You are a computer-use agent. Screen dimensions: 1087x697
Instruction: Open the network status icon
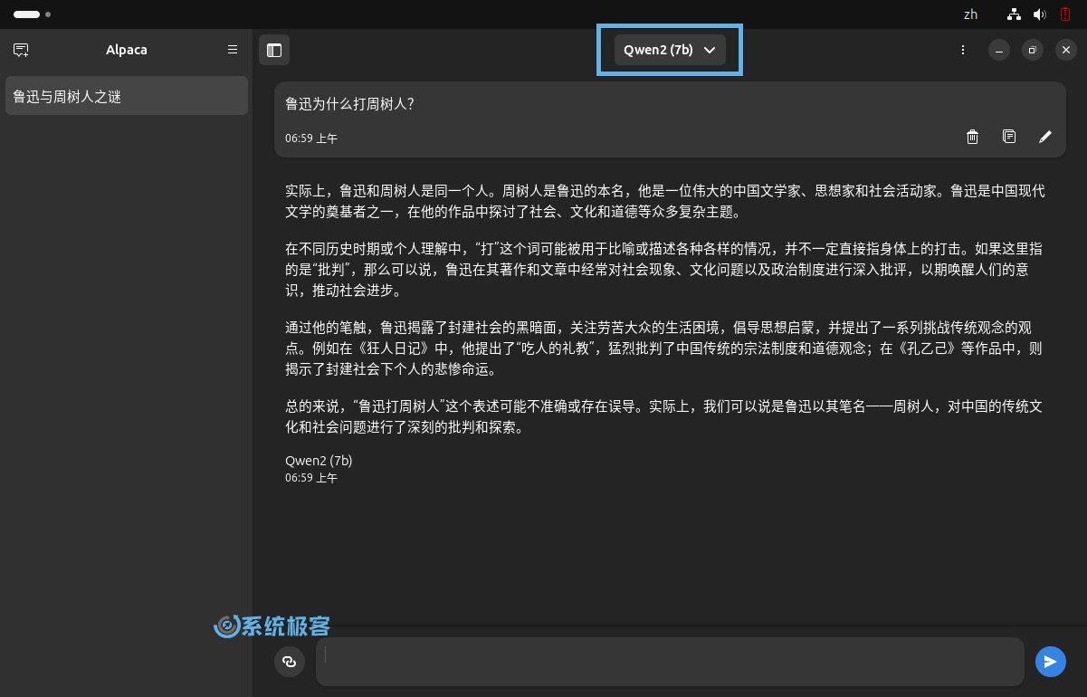pyautogui.click(x=1014, y=14)
